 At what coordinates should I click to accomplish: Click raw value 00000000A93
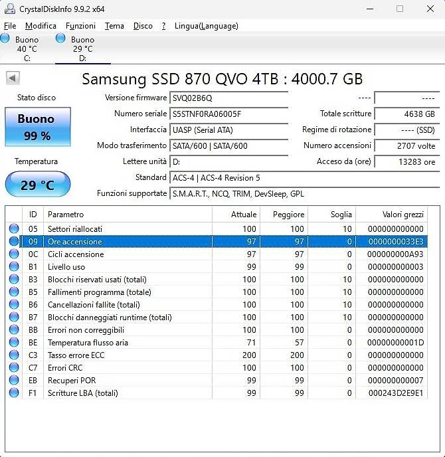click(395, 254)
